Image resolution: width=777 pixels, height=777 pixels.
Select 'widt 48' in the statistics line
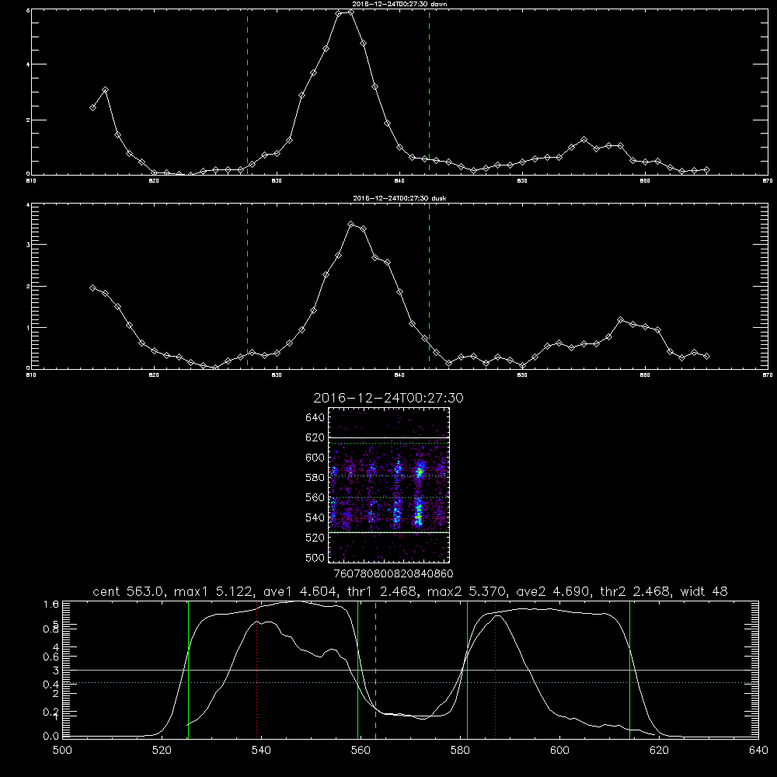pyautogui.click(x=704, y=591)
